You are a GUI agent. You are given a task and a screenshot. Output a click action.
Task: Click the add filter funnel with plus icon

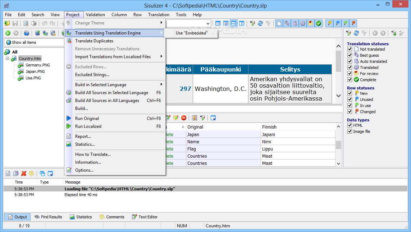[x=394, y=33]
